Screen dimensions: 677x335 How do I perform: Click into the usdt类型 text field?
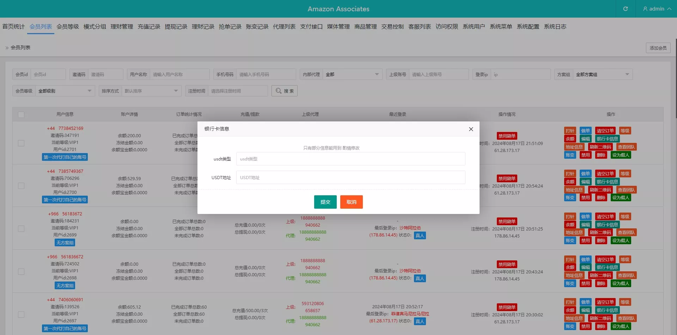[350, 159]
